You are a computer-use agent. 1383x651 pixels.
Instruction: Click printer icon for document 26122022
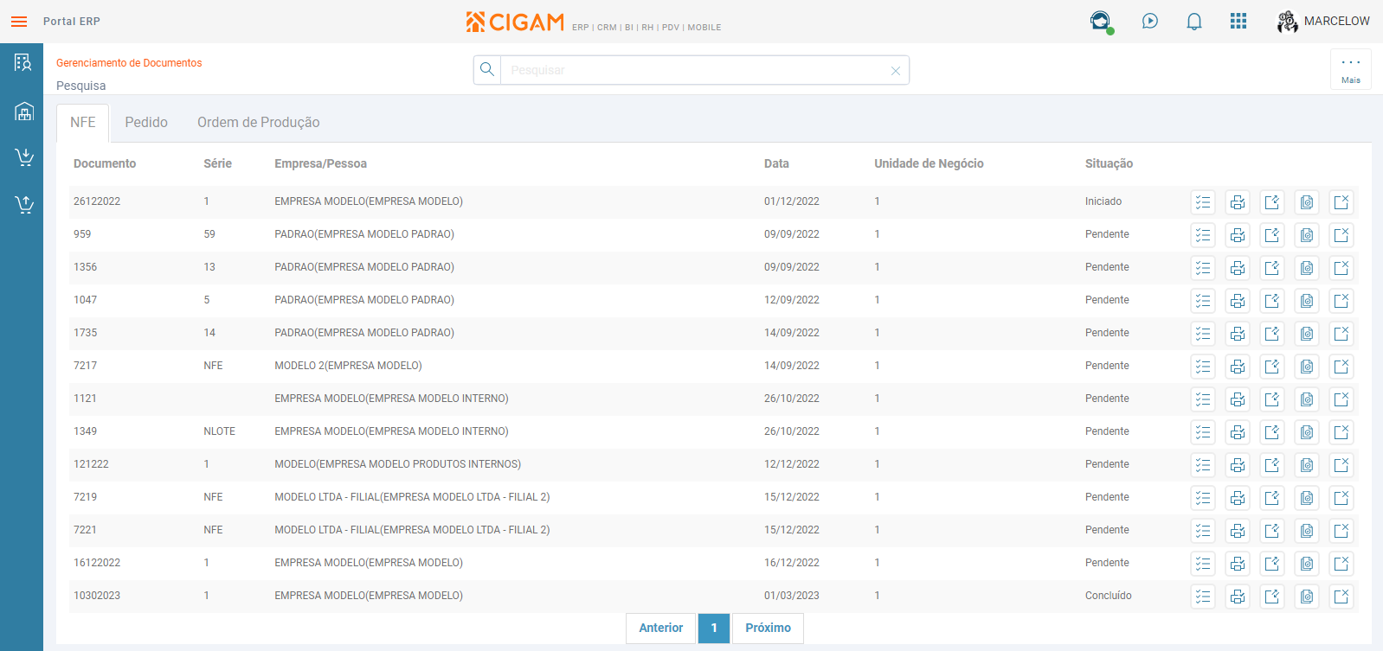(1238, 202)
